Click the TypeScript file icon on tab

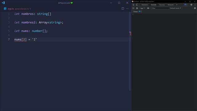click(5, 9)
